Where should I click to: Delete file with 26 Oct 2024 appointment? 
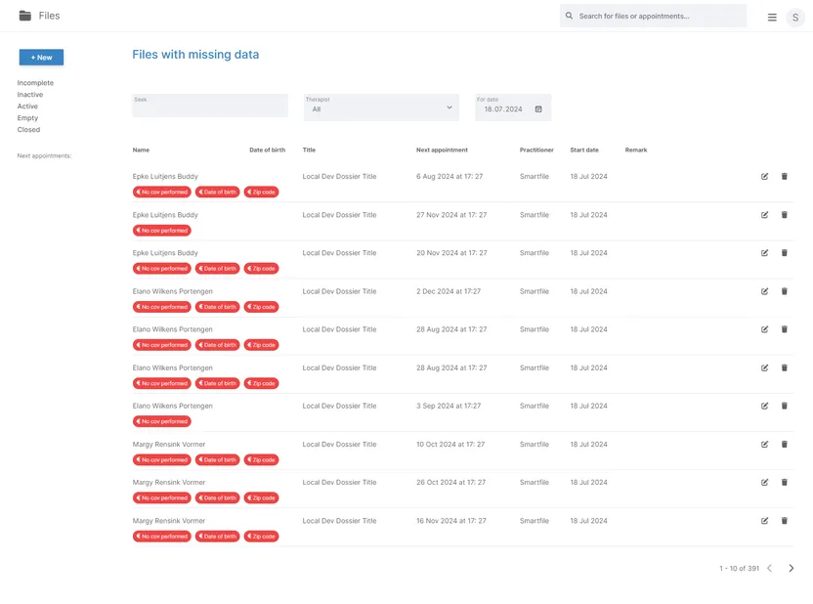[785, 483]
